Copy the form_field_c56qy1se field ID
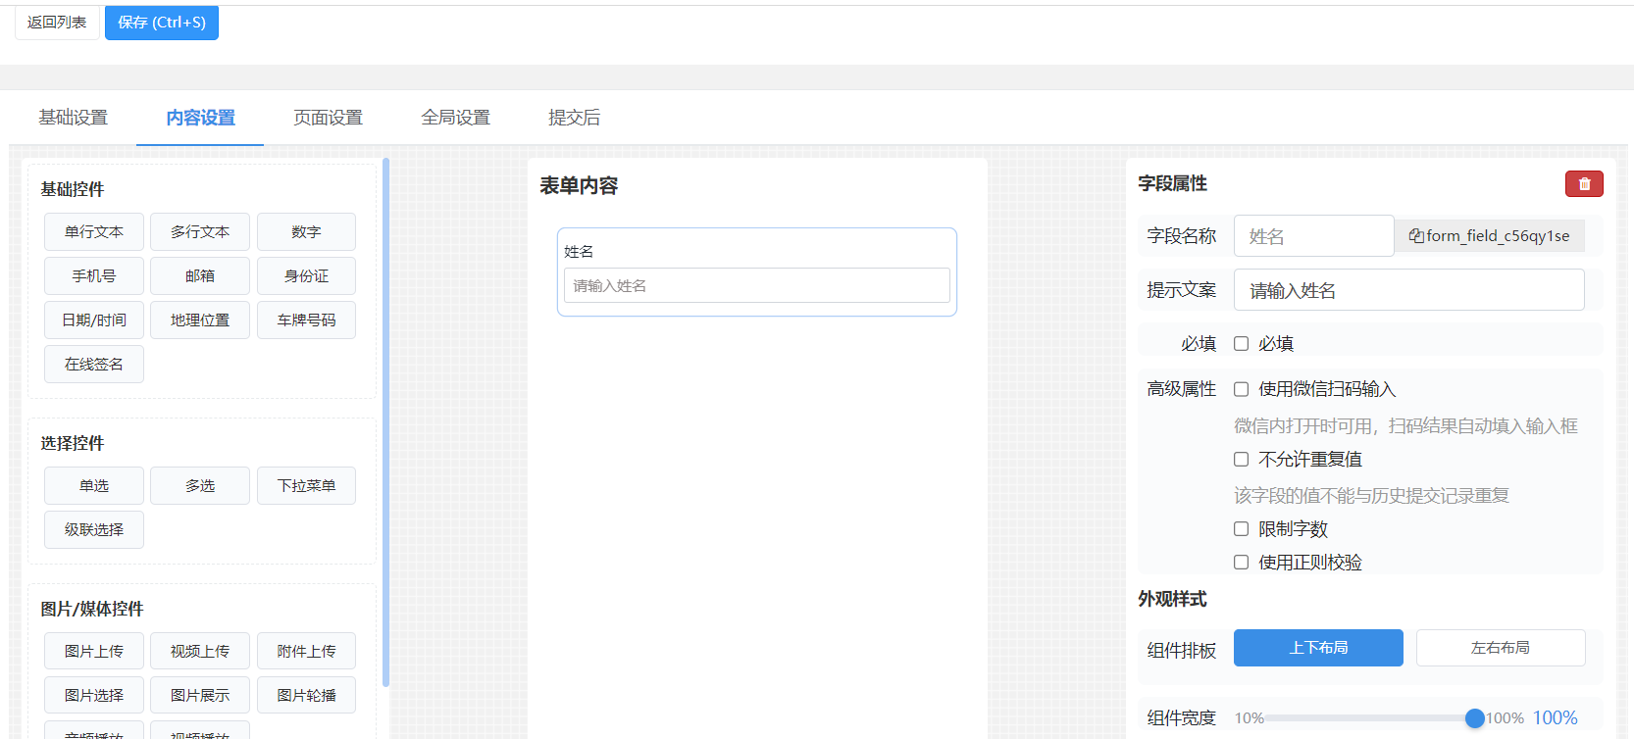Image resolution: width=1634 pixels, height=739 pixels. coord(1489,236)
